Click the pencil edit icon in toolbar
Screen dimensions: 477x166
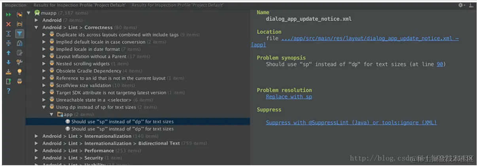pos(19,53)
